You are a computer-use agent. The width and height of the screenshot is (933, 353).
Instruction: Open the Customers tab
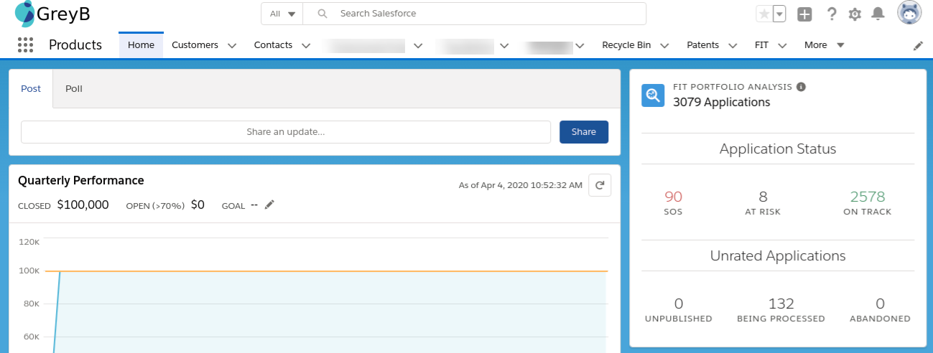tap(195, 45)
